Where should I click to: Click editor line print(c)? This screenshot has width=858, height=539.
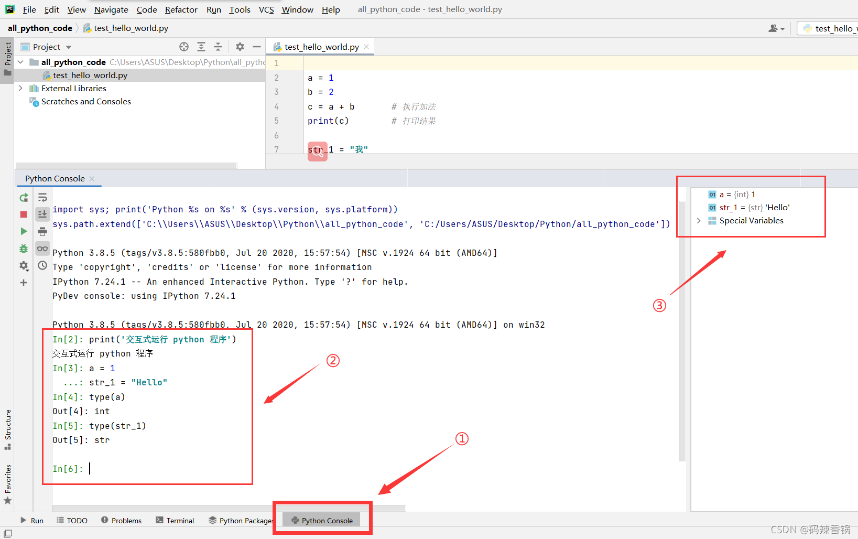(x=328, y=121)
